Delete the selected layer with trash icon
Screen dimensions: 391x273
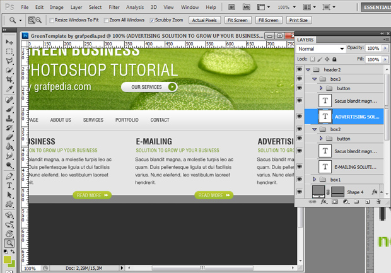(x=378, y=202)
